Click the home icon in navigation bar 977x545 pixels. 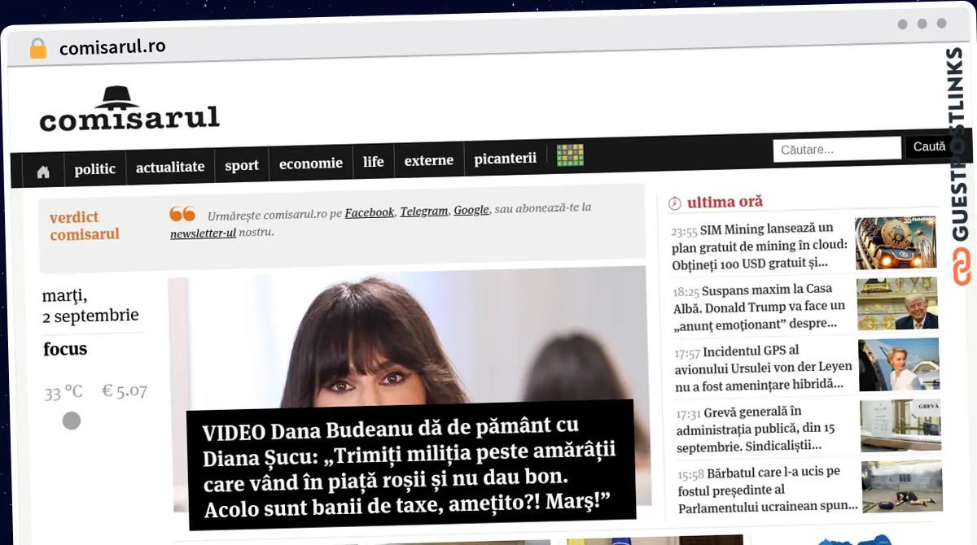(43, 172)
